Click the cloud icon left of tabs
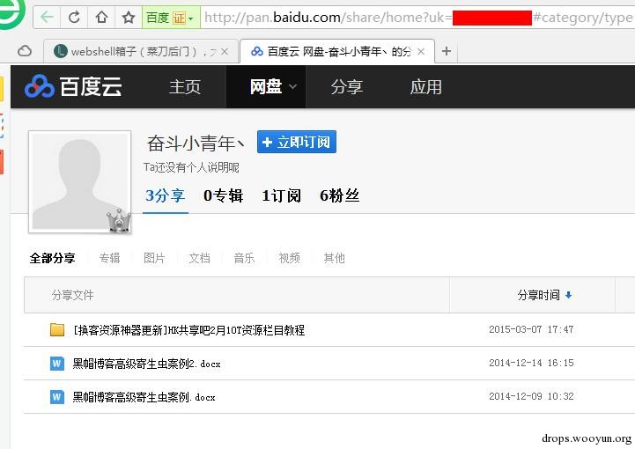The width and height of the screenshot is (635, 449). pos(25,51)
